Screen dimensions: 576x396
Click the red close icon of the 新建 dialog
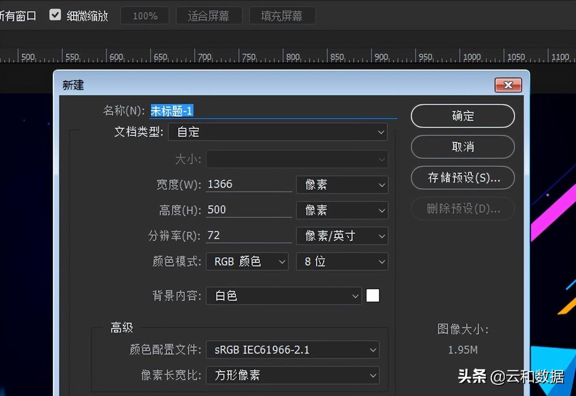tap(508, 85)
